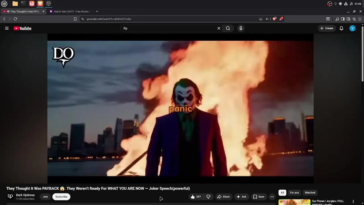Screen dimensions: 364x205
Task: Open the Dark Optimus channel avatar
Action: coord(10,196)
